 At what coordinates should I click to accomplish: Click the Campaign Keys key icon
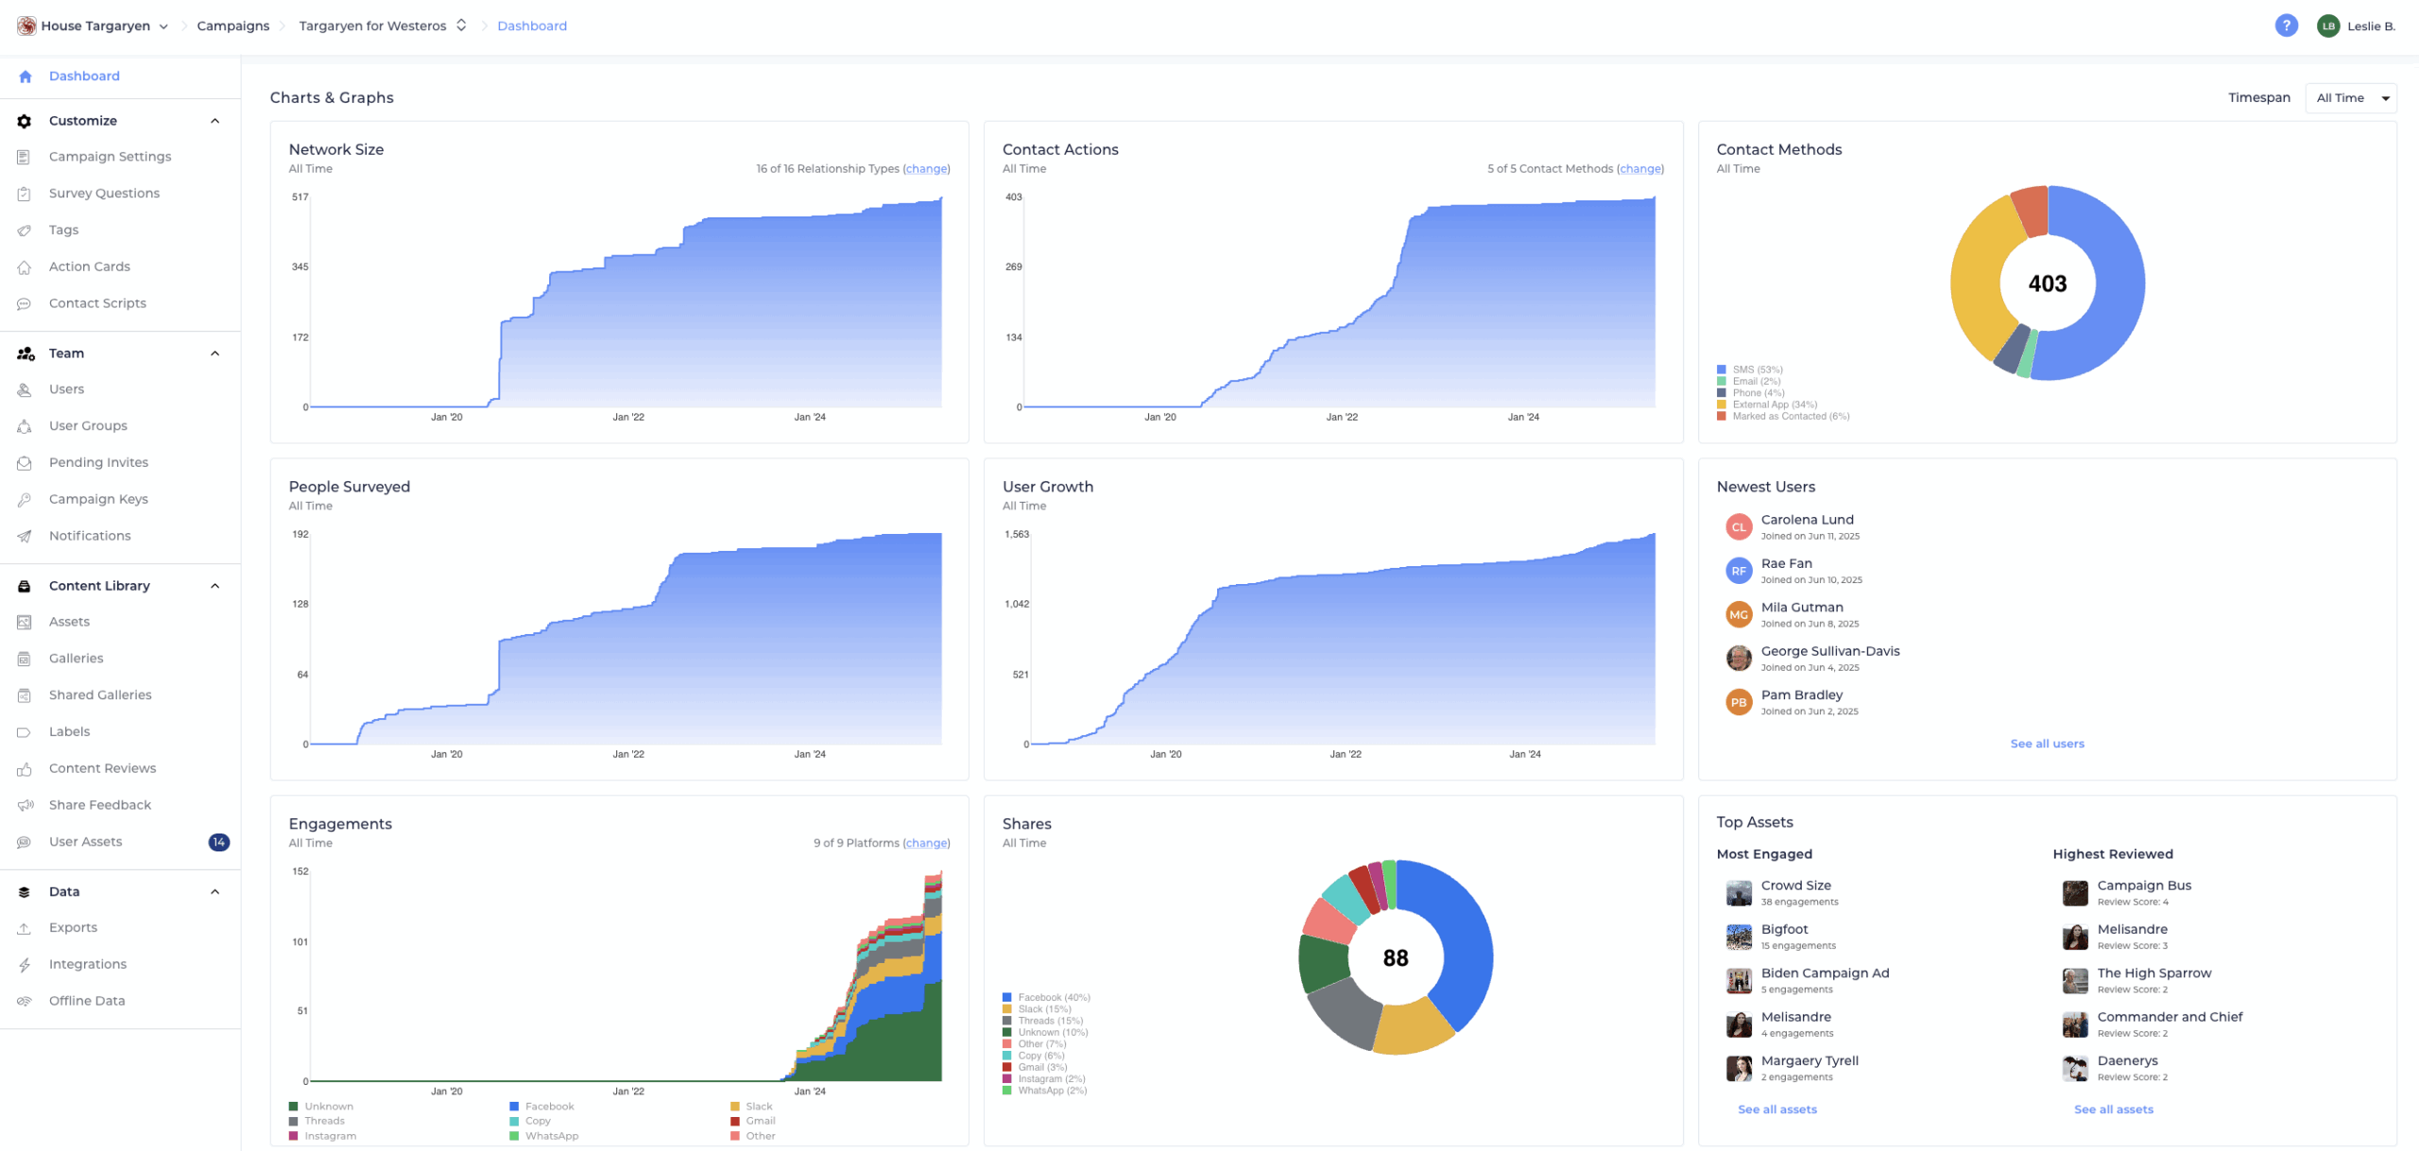pyautogui.click(x=25, y=500)
